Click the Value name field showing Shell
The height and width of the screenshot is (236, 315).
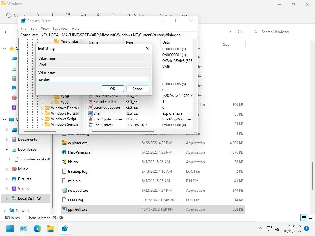(94, 65)
